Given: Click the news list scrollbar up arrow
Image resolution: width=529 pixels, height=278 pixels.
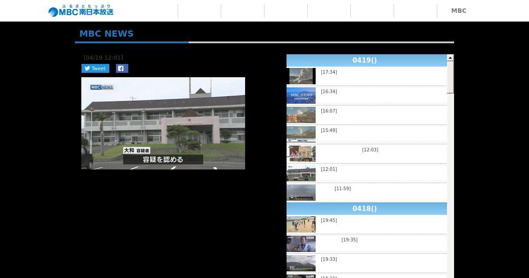Looking at the screenshot, I should pos(451,58).
